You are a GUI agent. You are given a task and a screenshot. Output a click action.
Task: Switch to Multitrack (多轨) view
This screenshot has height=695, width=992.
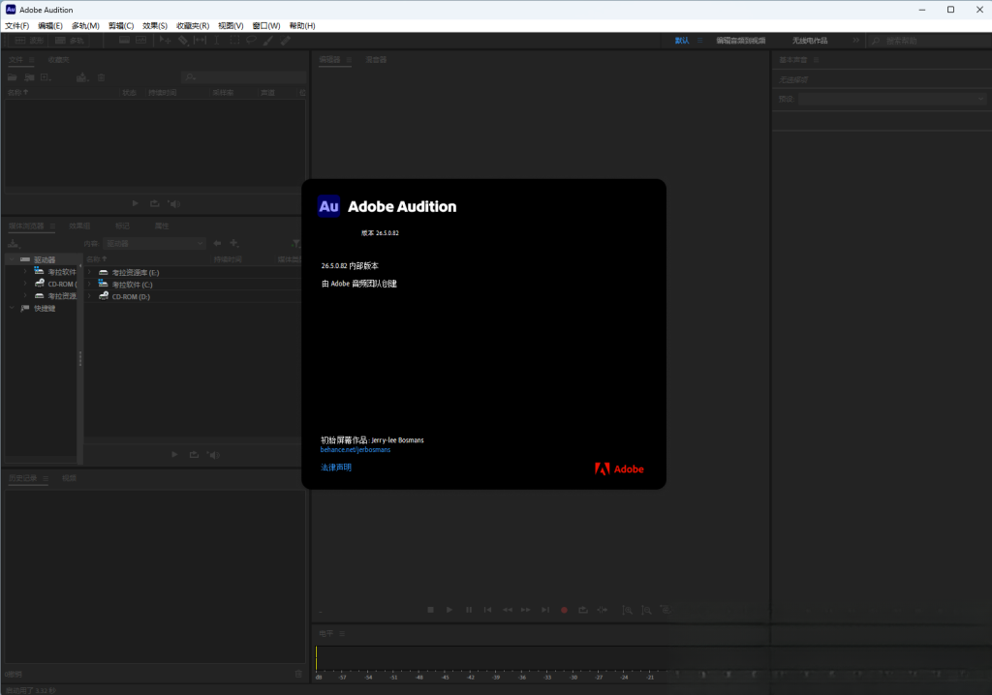coord(70,40)
